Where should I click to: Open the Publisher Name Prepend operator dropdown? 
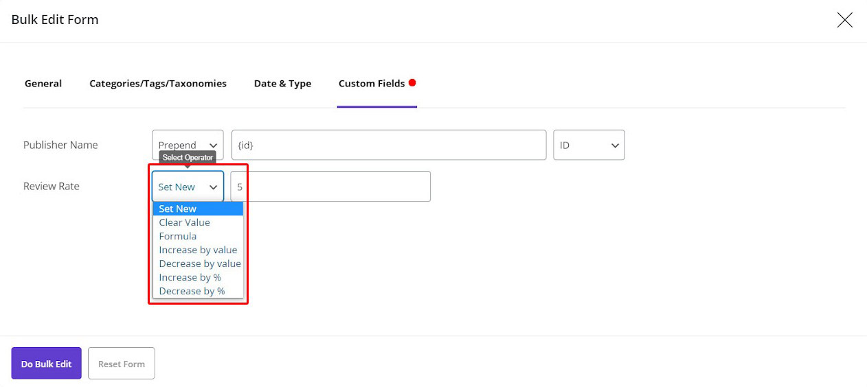(188, 145)
